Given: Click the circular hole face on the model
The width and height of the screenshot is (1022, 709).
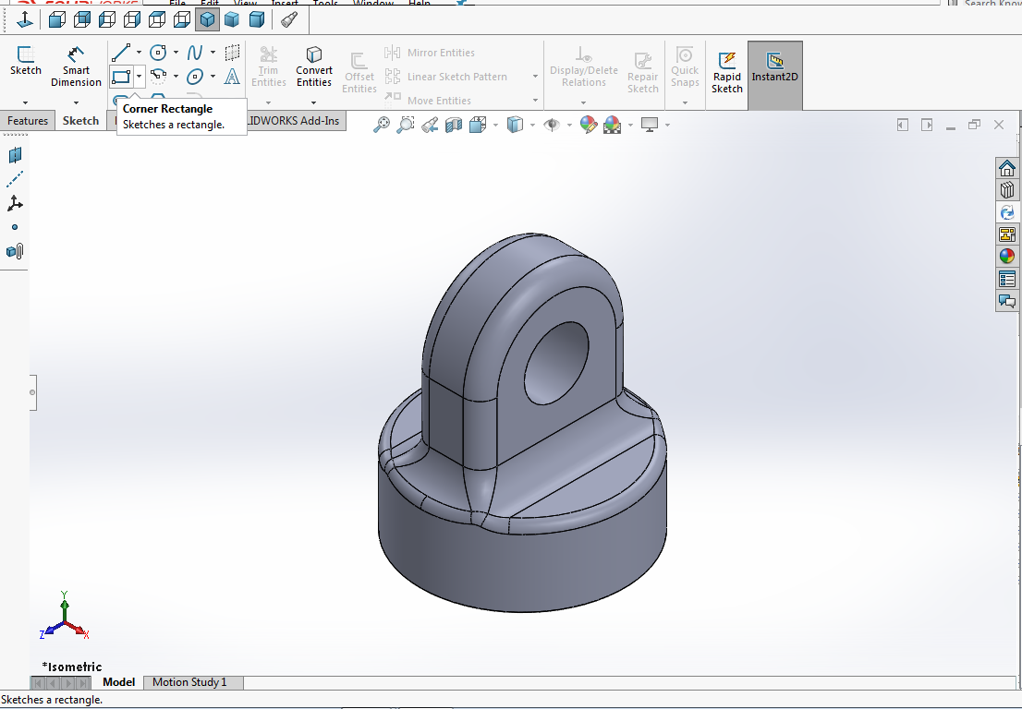Looking at the screenshot, I should (x=557, y=365).
